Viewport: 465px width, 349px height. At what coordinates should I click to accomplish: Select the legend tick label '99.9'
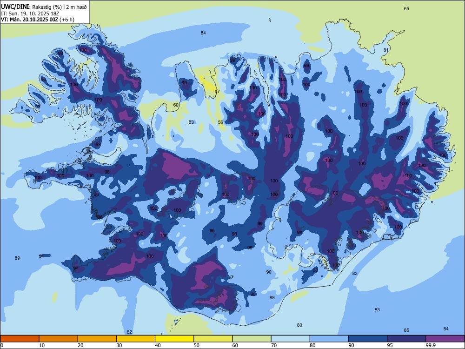pos(430,345)
